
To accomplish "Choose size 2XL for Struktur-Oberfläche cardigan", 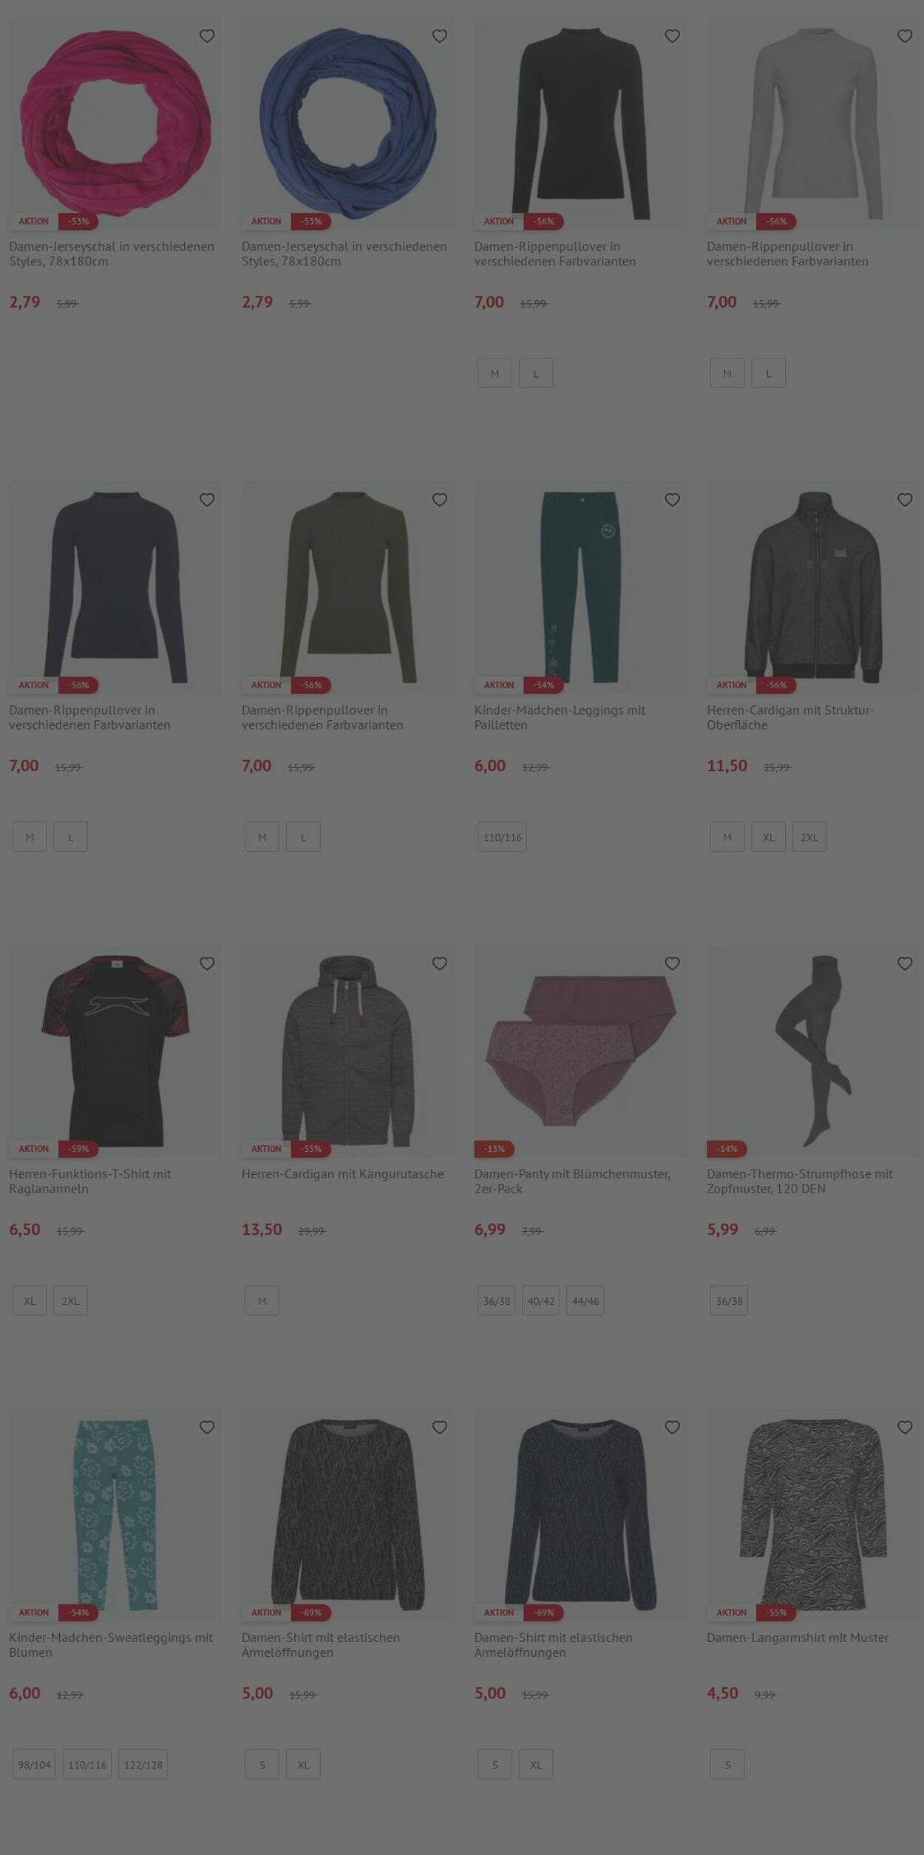I will coord(809,837).
